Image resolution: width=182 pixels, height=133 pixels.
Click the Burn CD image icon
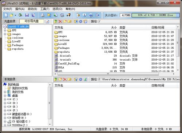(69, 15)
